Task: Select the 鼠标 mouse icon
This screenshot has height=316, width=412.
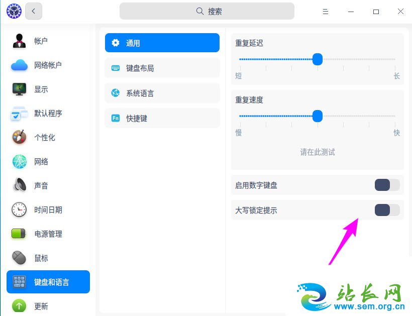Action: pyautogui.click(x=19, y=258)
